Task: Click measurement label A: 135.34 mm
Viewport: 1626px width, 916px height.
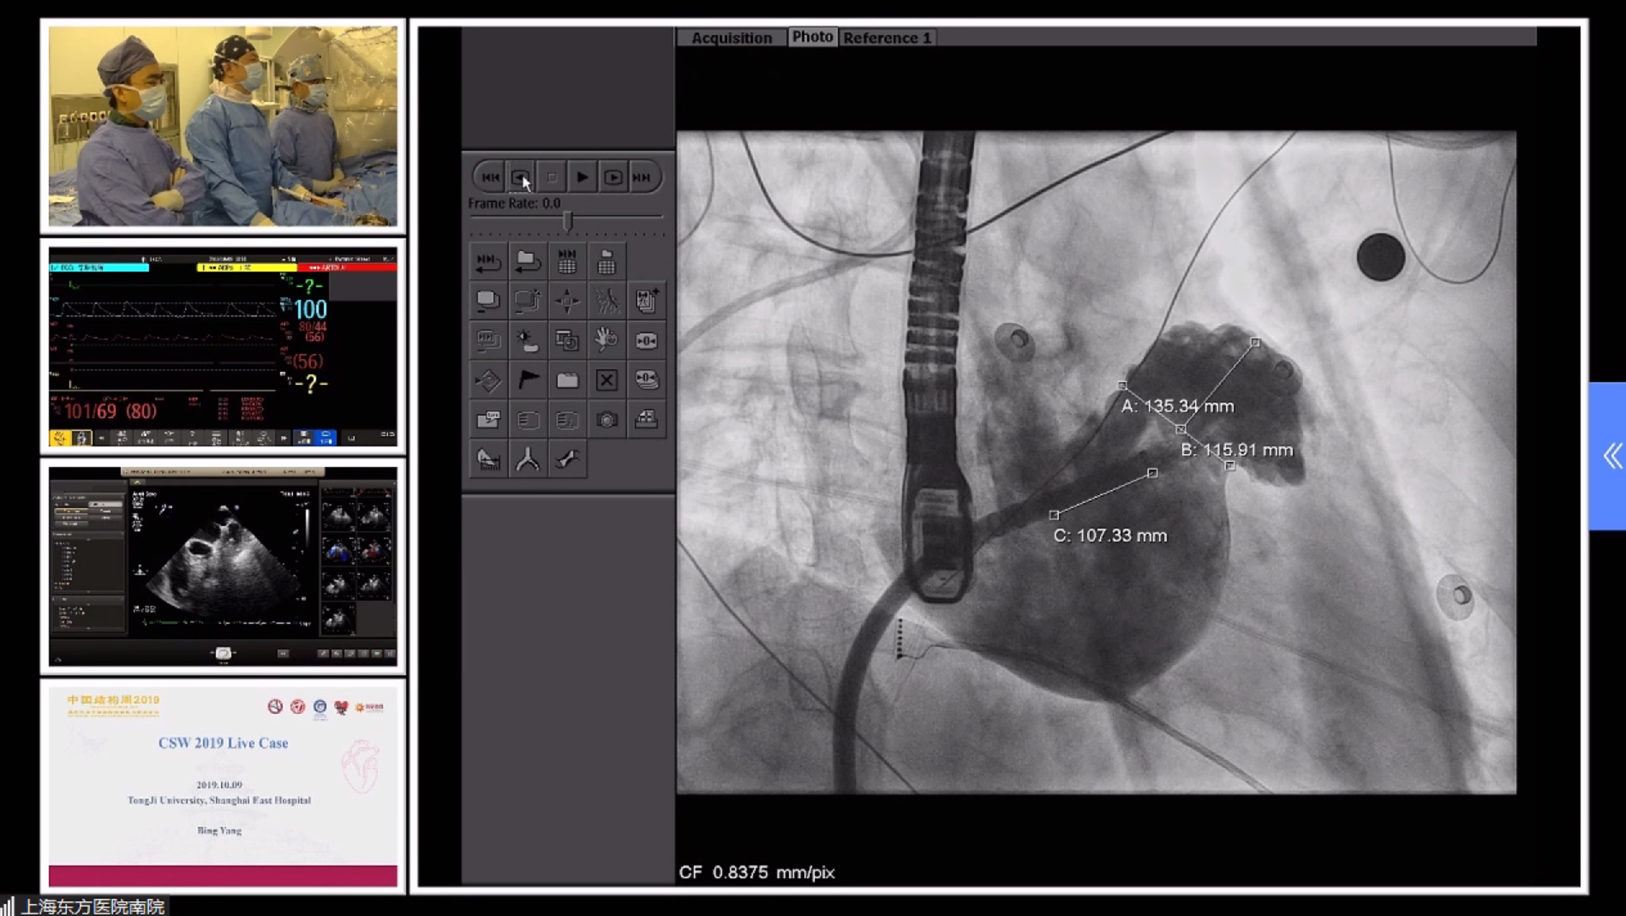Action: pos(1178,406)
